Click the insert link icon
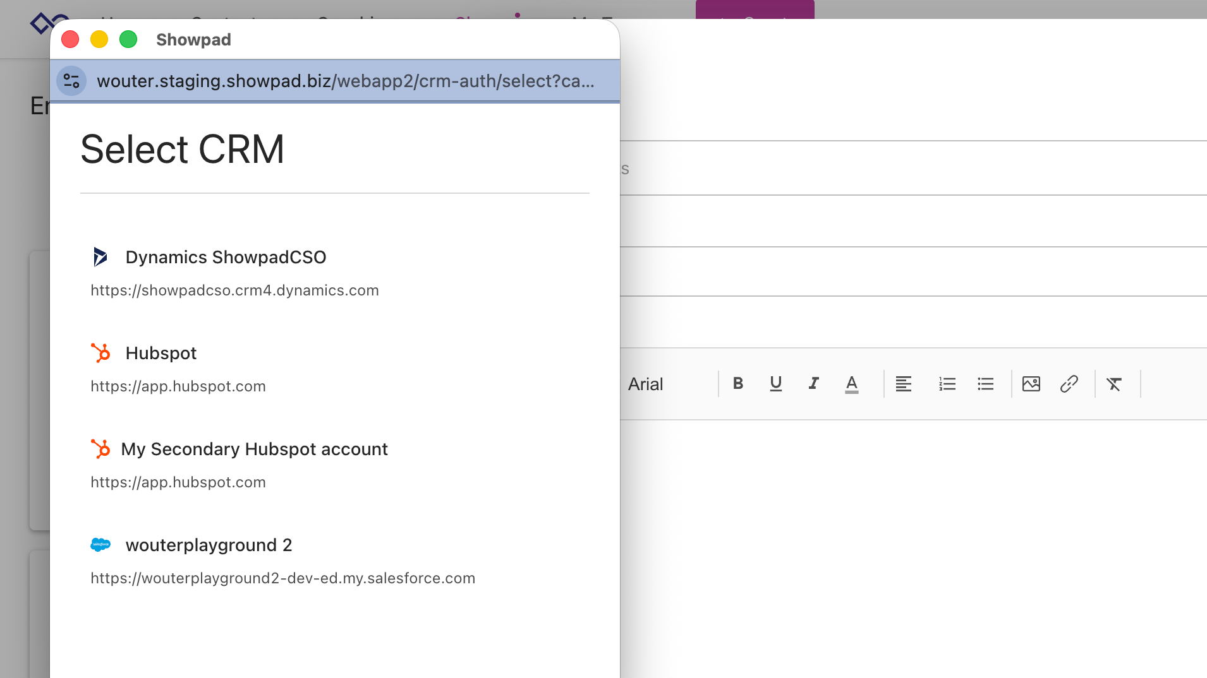 click(1069, 384)
